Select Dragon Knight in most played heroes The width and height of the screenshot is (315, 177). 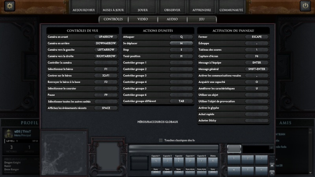(13, 162)
